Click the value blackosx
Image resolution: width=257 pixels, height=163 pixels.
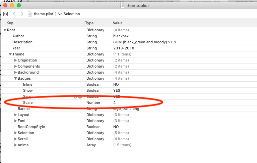(x=121, y=36)
